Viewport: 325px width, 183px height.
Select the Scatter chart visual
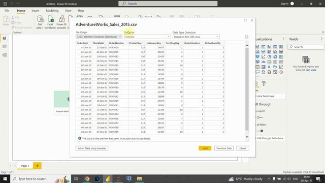pos(263,56)
